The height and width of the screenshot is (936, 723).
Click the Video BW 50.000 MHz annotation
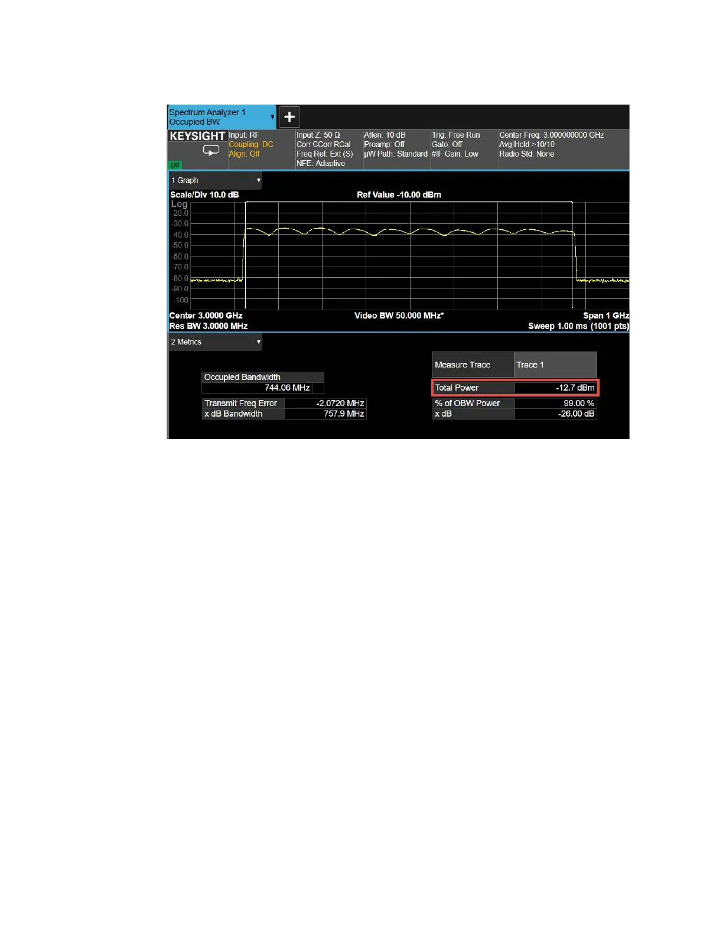tap(399, 316)
